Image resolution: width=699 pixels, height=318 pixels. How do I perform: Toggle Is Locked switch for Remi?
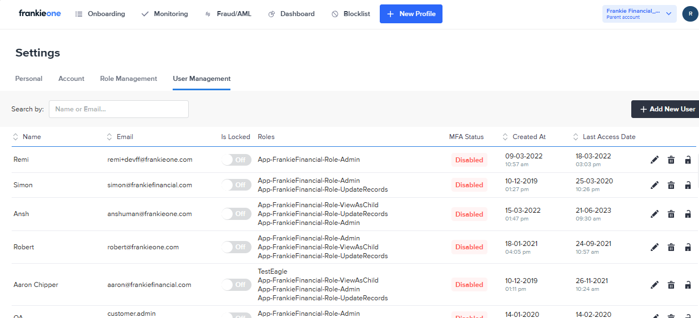[x=236, y=160]
